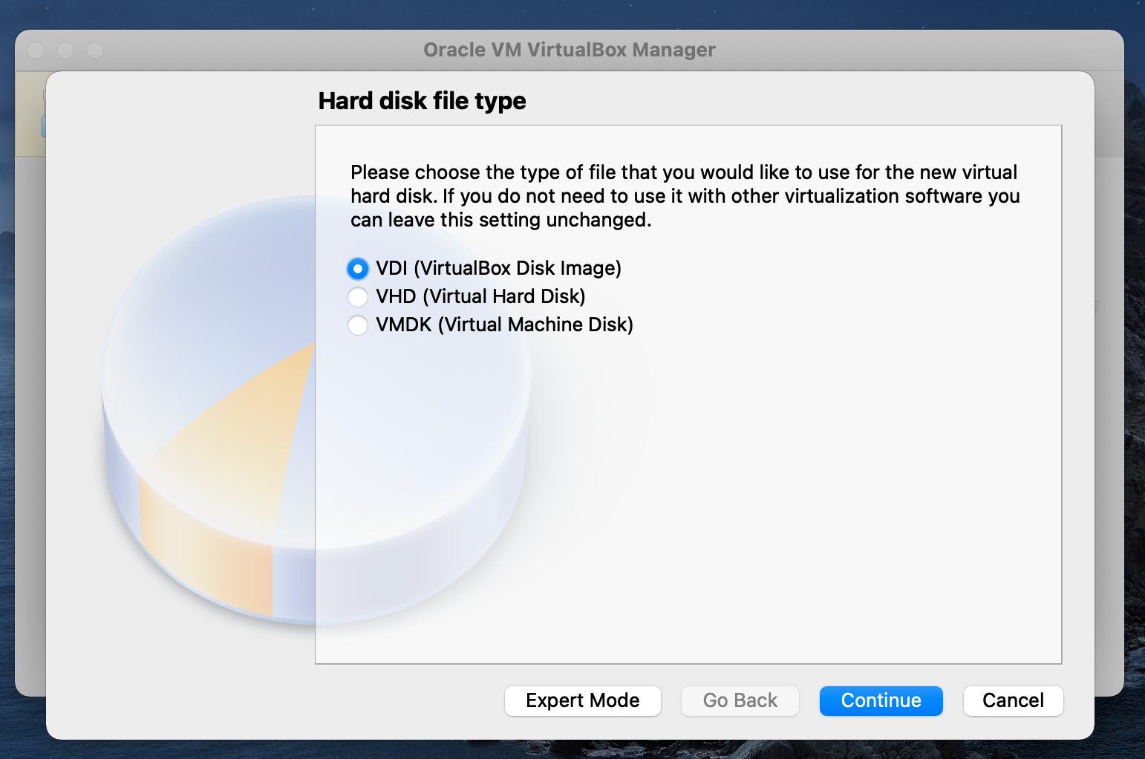Select the VDI (VirtualBox Disk Image) radio button

(357, 268)
